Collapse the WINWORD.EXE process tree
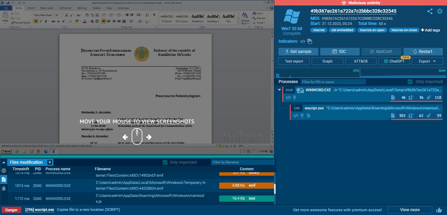Image resolution: width=447 pixels, height=215 pixels. pos(280,90)
